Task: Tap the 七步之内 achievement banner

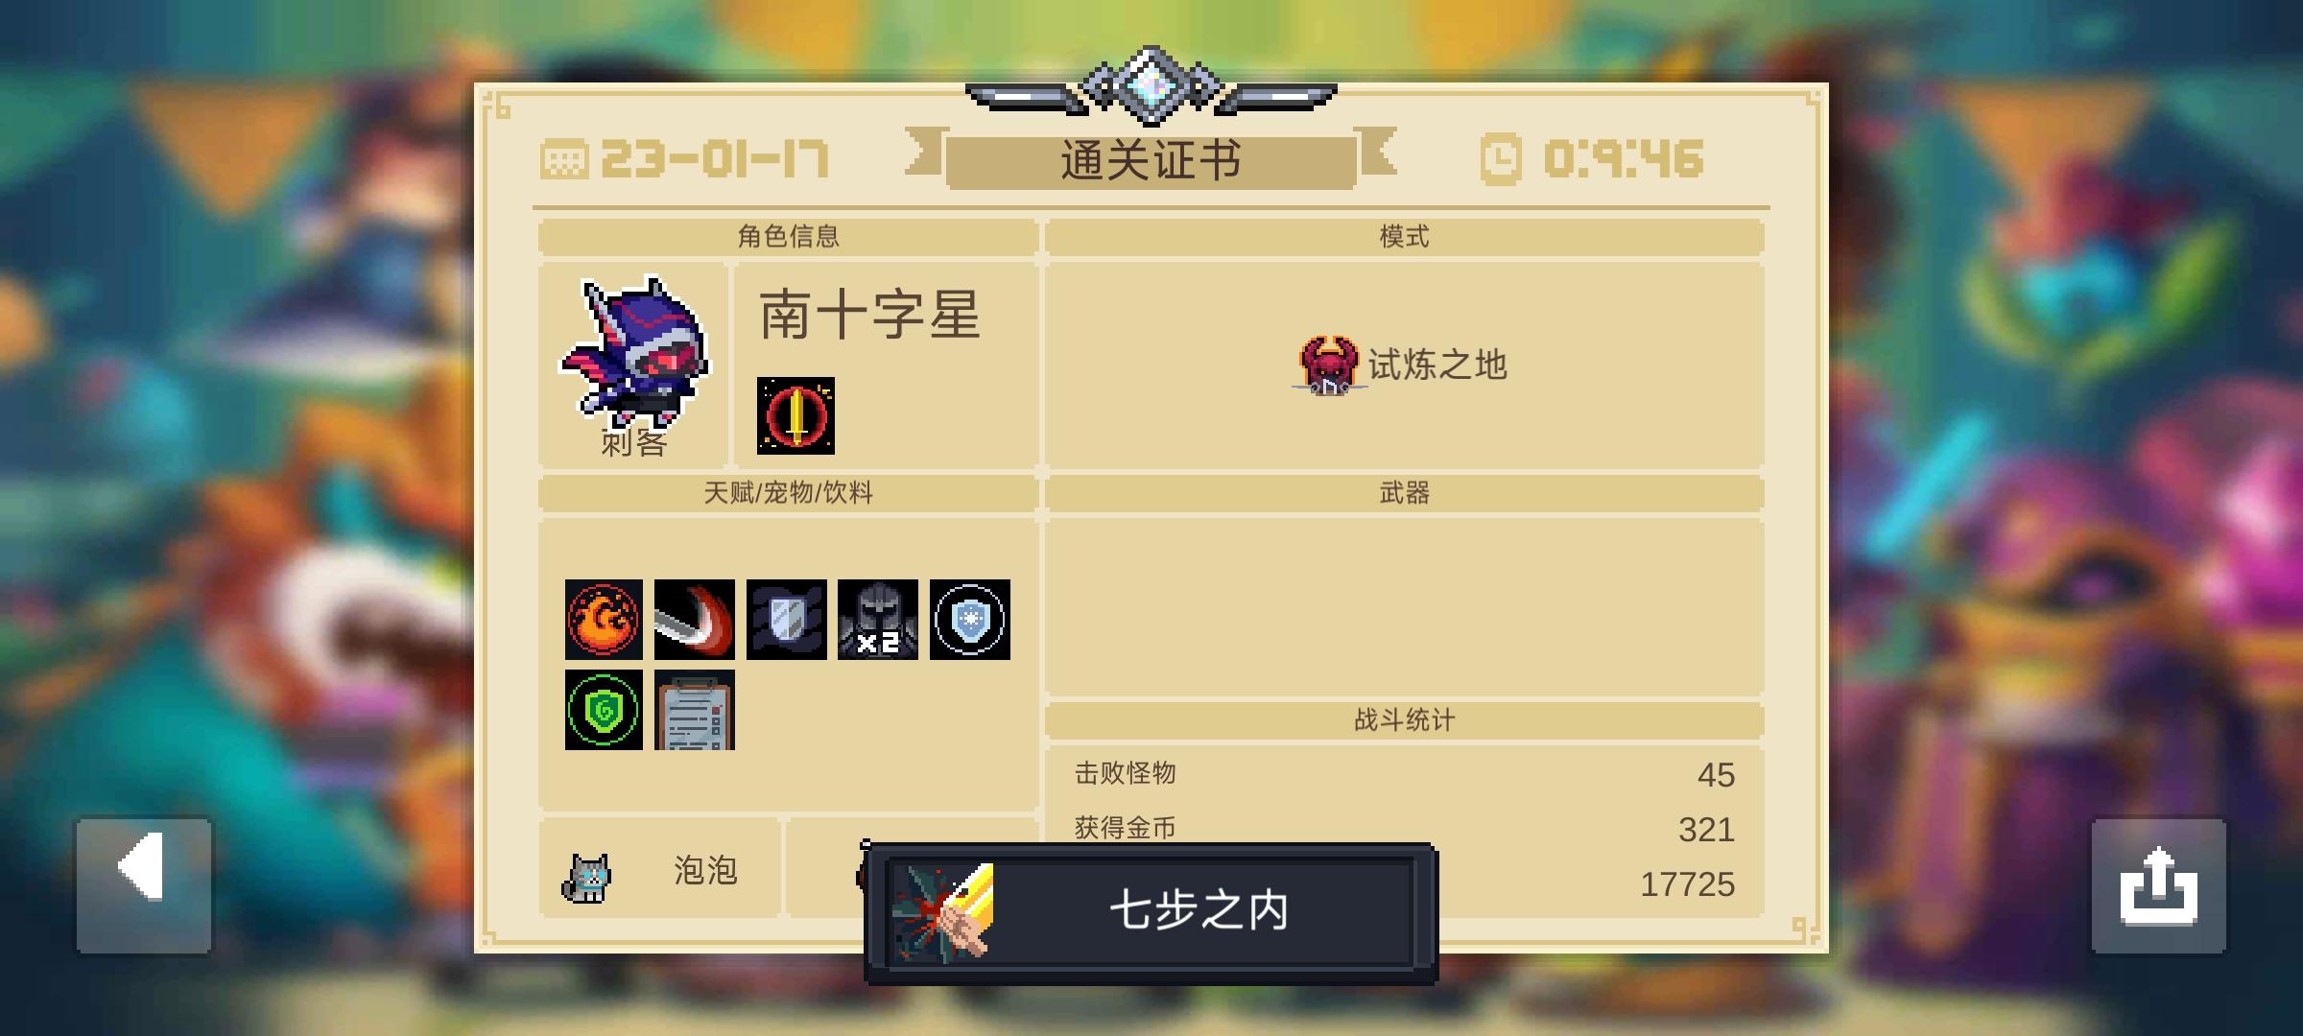Action: click(x=1150, y=912)
